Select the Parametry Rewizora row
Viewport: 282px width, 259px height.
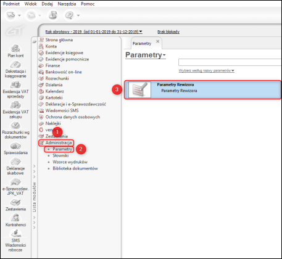pyautogui.click(x=202, y=89)
